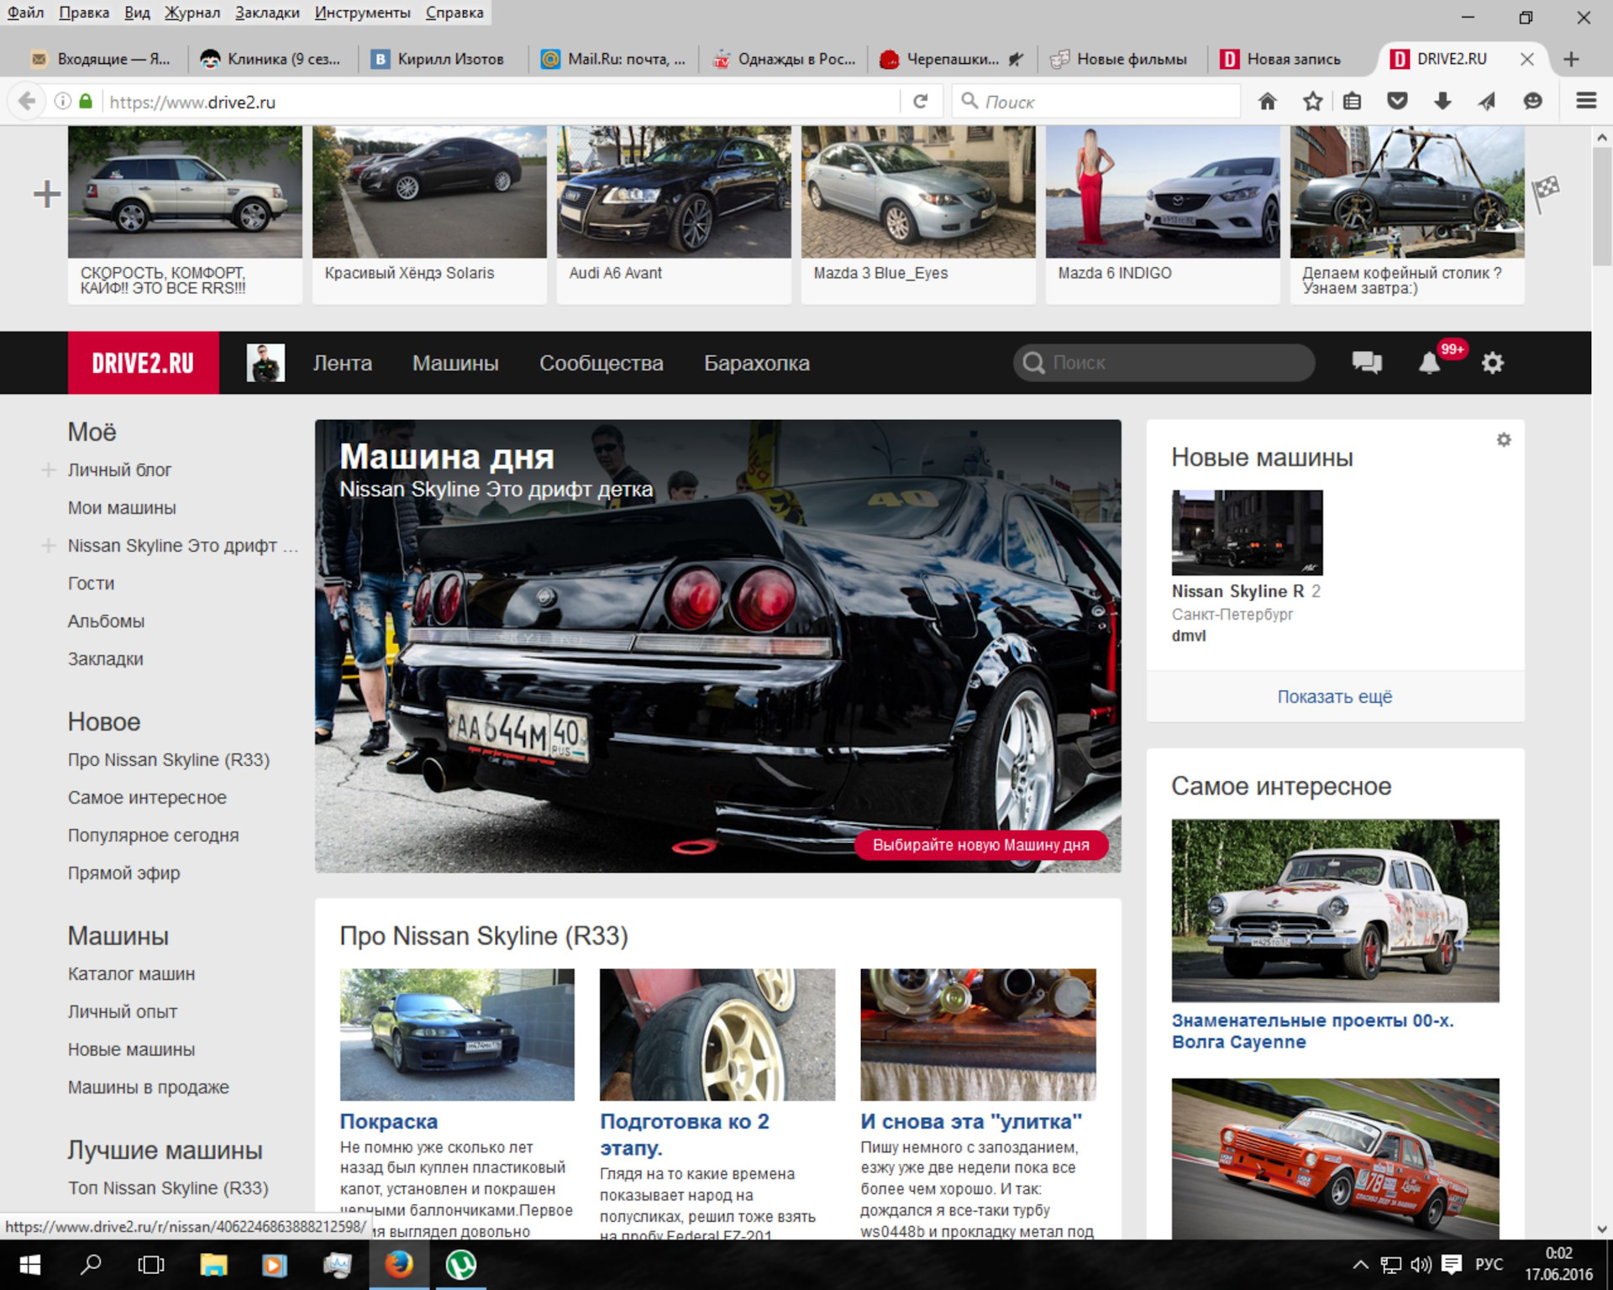Screen dimensions: 1613x1290
Task: Open the Firefox hamburger menu
Action: [x=1586, y=102]
